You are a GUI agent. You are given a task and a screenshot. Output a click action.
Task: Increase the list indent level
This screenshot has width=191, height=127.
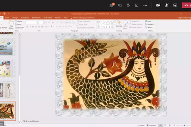[x=69, y=23]
